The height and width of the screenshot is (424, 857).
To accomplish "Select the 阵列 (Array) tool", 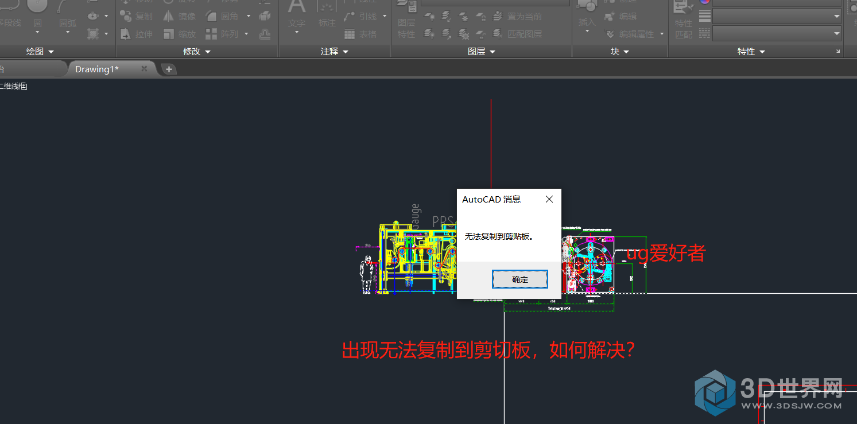I will (x=223, y=34).
